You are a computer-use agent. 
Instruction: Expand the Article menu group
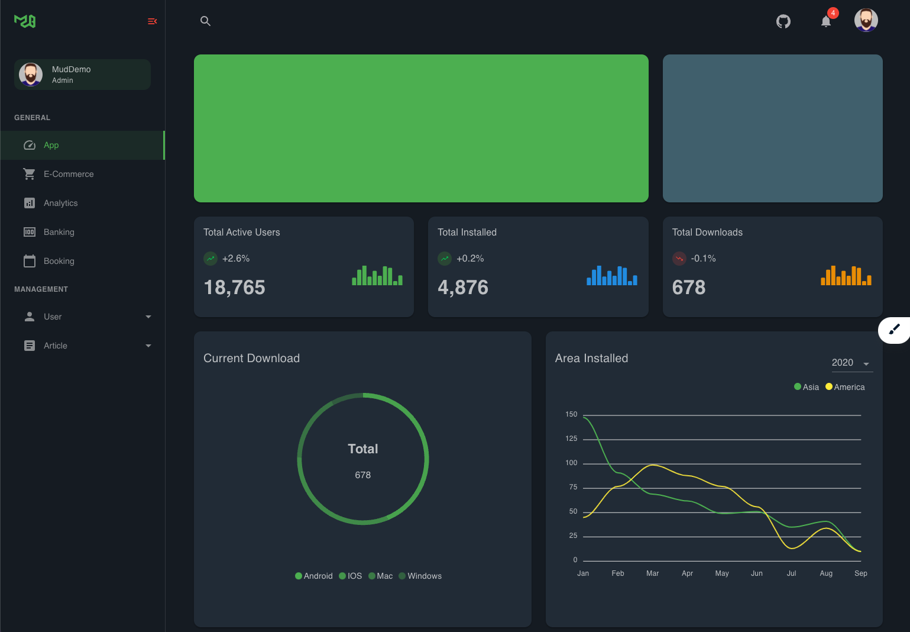[x=82, y=346]
